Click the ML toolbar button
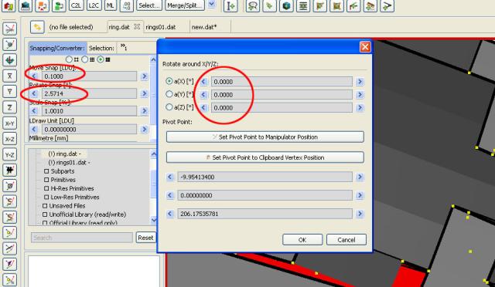The width and height of the screenshot is (495, 287). pyautogui.click(x=110, y=5)
